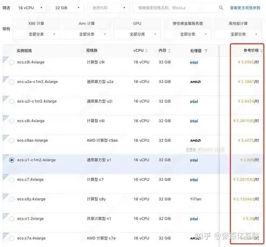Switch to the 弹性裸金属服务器 tab
This screenshot has height=247, width=266.
(x=187, y=23)
